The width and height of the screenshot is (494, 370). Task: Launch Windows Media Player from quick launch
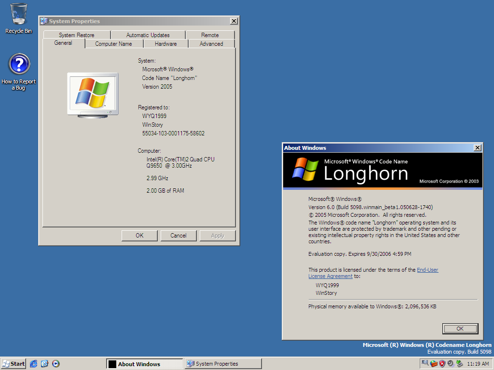(x=56, y=364)
